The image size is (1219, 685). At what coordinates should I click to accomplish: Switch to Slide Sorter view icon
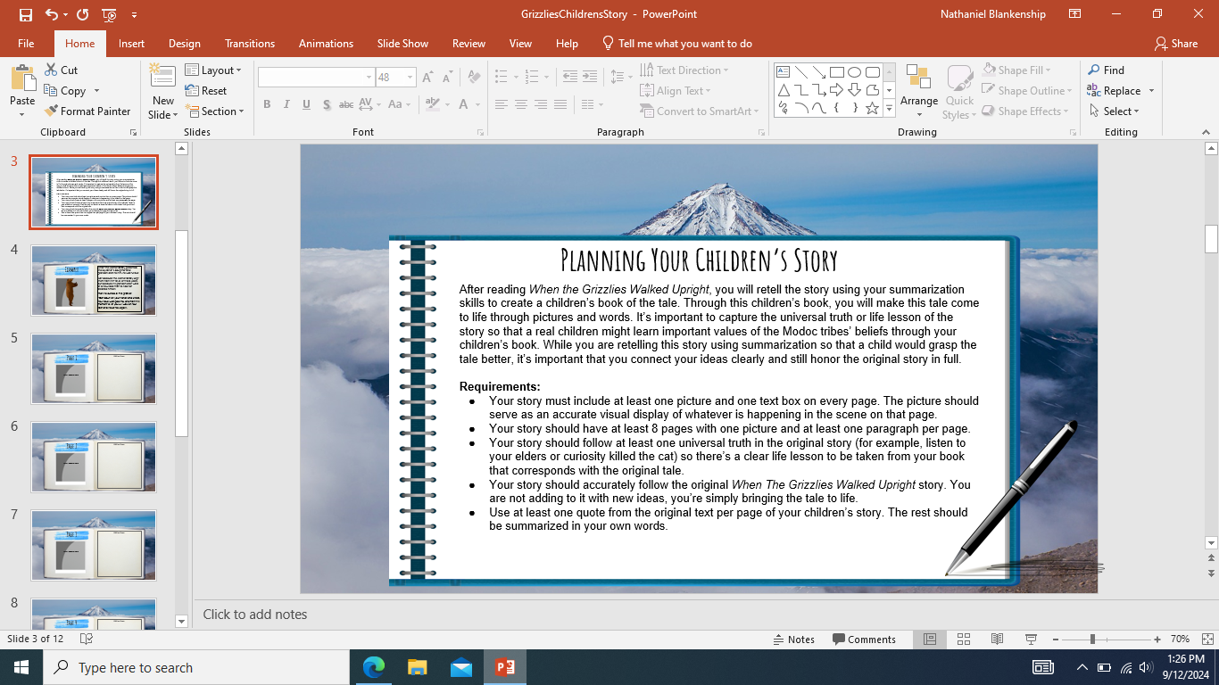click(964, 639)
